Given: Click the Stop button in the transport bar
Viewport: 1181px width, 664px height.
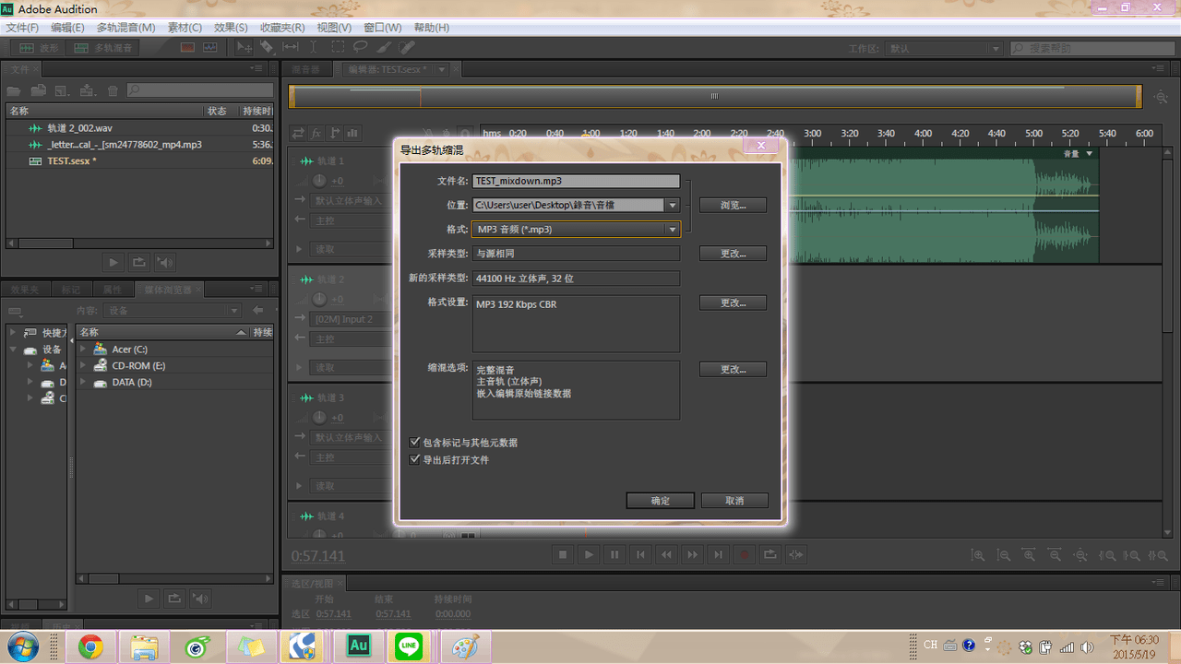Looking at the screenshot, I should 563,554.
